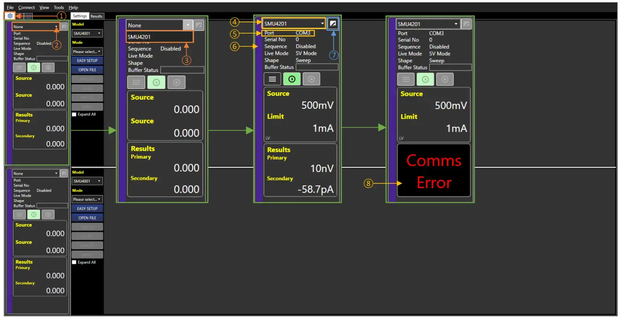The width and height of the screenshot is (621, 319).
Task: Click OPEN FILE for the second channel
Action: pos(87,218)
